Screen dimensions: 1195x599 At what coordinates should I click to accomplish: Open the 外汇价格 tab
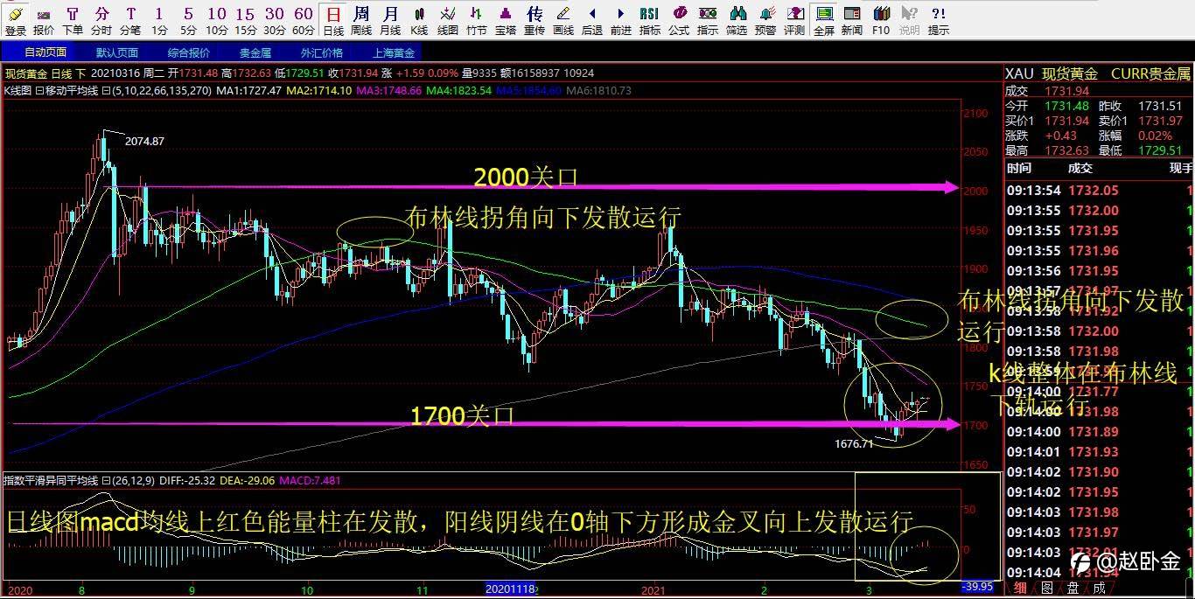tap(322, 52)
